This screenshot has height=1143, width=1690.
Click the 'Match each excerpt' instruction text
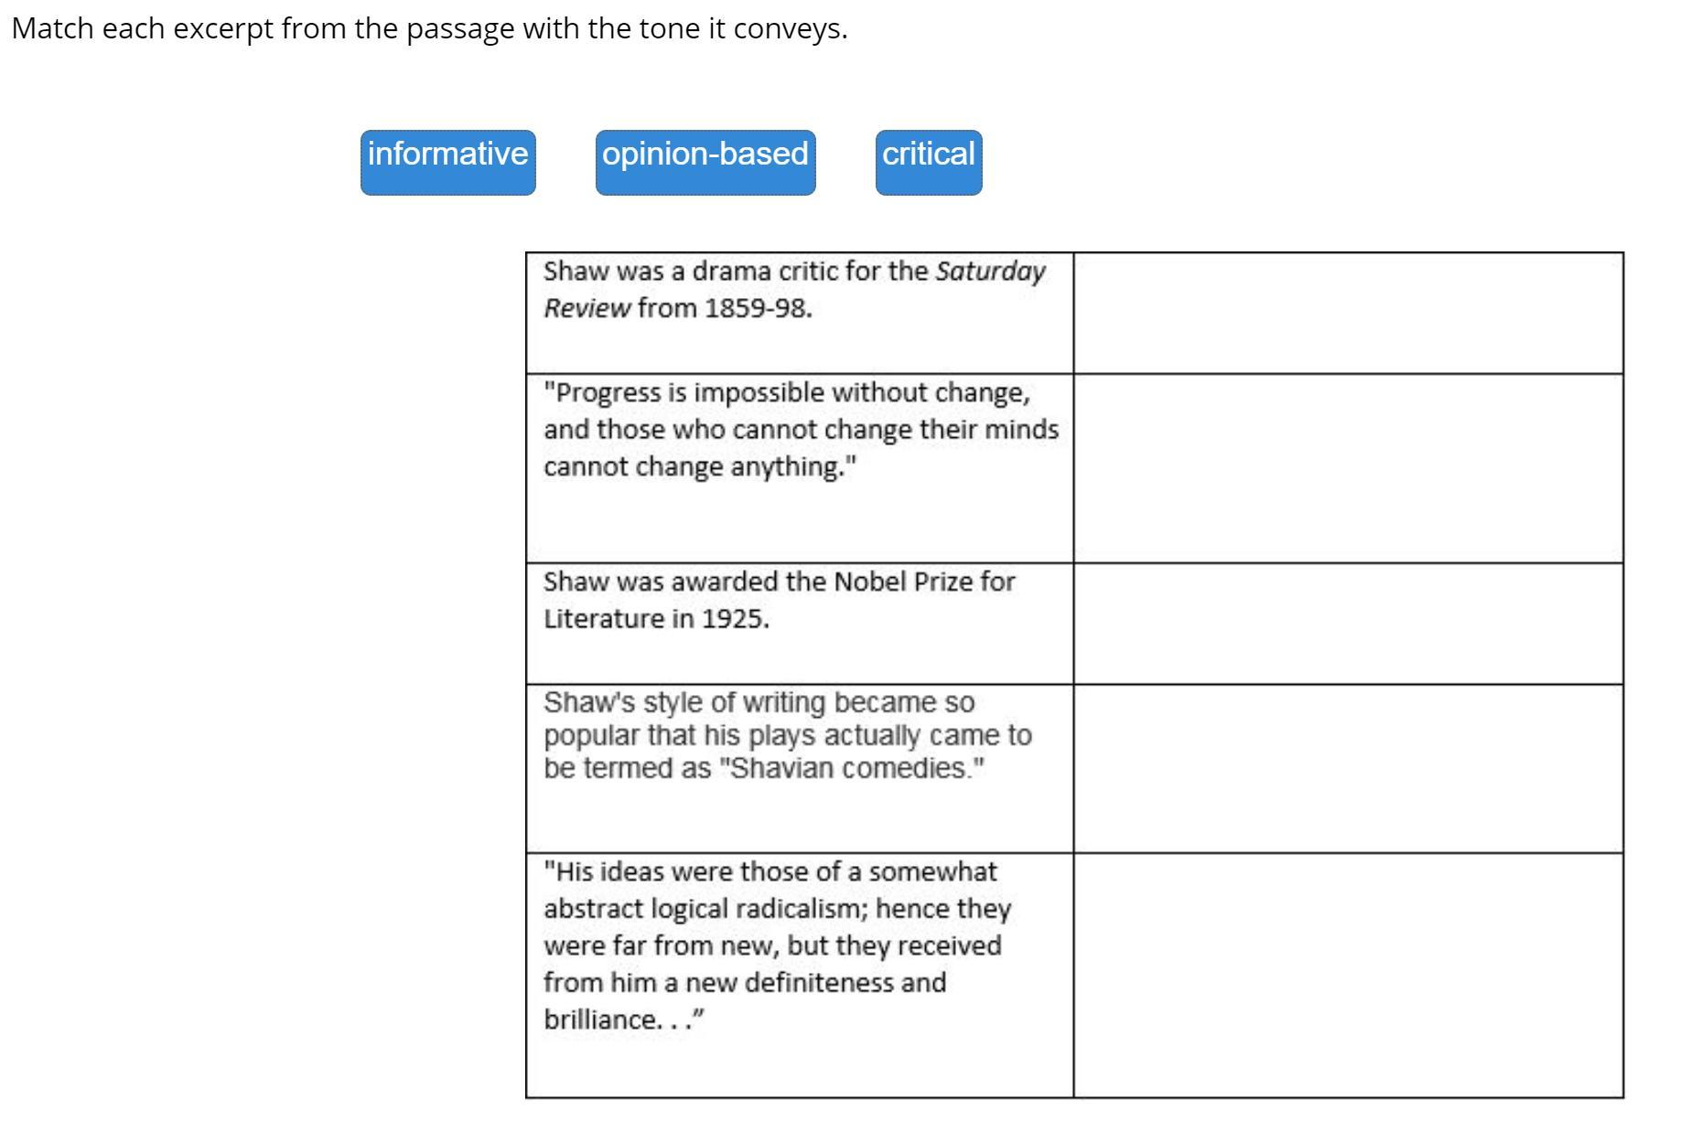click(x=429, y=29)
